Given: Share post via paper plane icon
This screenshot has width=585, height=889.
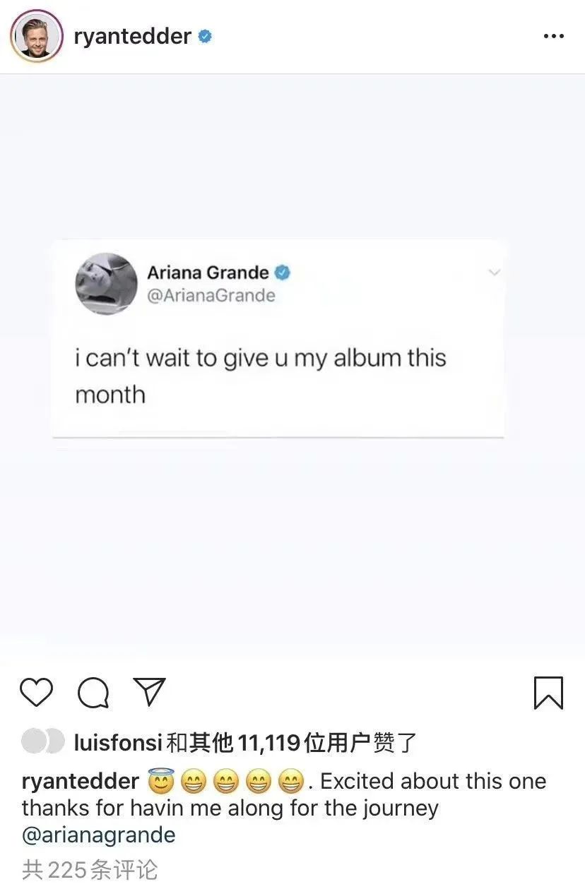Looking at the screenshot, I should coord(150,692).
